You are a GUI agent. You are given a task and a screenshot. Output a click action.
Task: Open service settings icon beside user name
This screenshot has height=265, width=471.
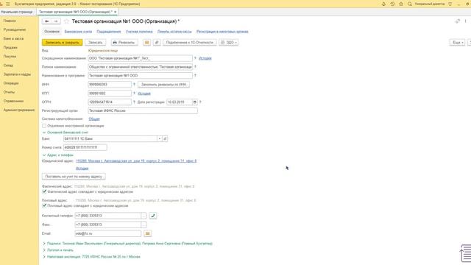450,4
